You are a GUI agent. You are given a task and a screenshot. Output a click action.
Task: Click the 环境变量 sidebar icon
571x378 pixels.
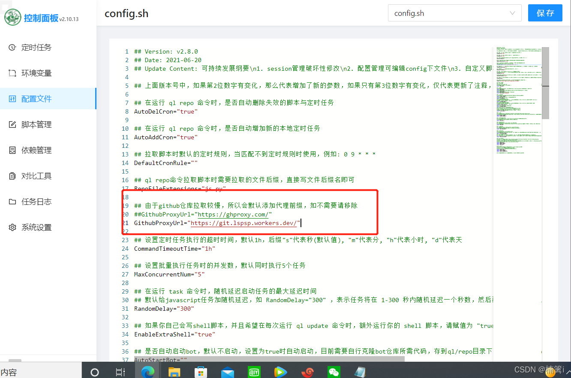coord(12,73)
